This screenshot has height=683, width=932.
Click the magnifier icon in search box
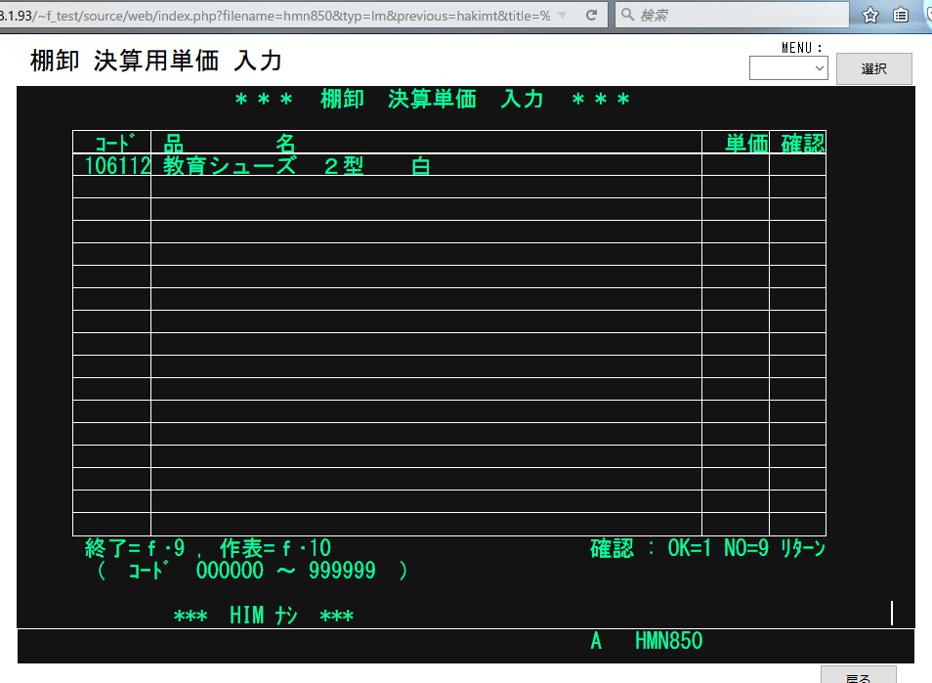click(627, 16)
